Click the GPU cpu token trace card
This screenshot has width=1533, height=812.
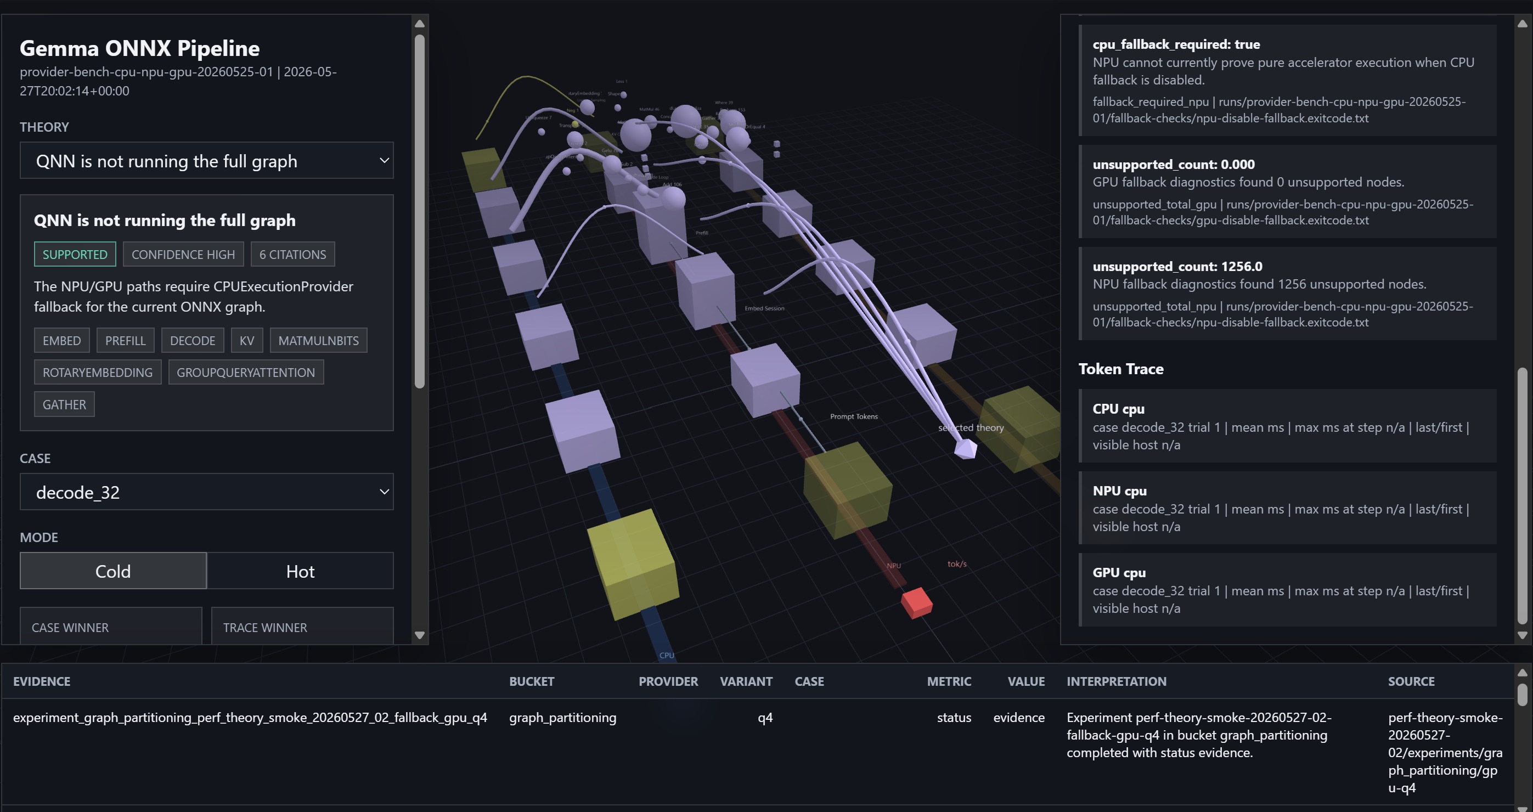point(1287,589)
